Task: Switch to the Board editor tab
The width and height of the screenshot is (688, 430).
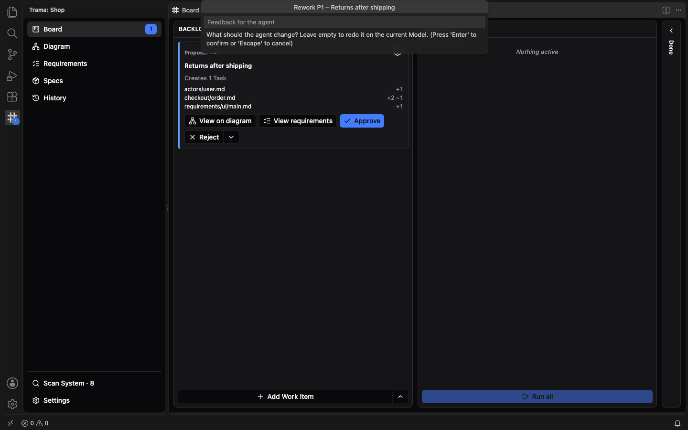Action: (x=185, y=10)
